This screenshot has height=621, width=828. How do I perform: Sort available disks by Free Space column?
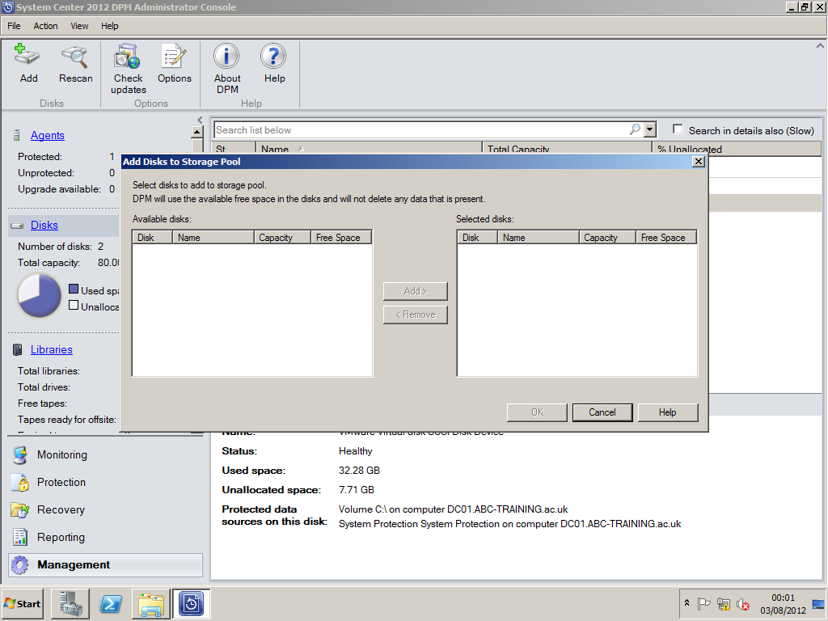[341, 238]
